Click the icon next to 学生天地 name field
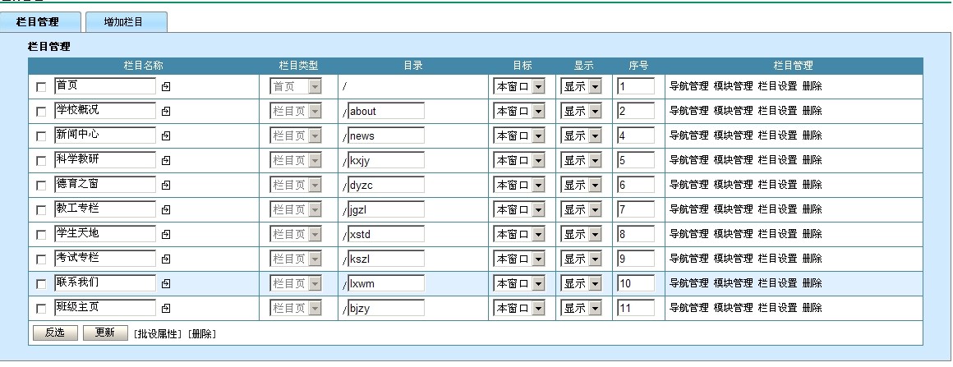 coord(165,235)
